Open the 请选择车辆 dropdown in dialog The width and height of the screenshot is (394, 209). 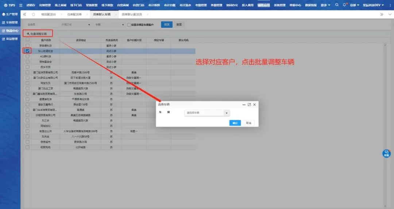point(207,113)
